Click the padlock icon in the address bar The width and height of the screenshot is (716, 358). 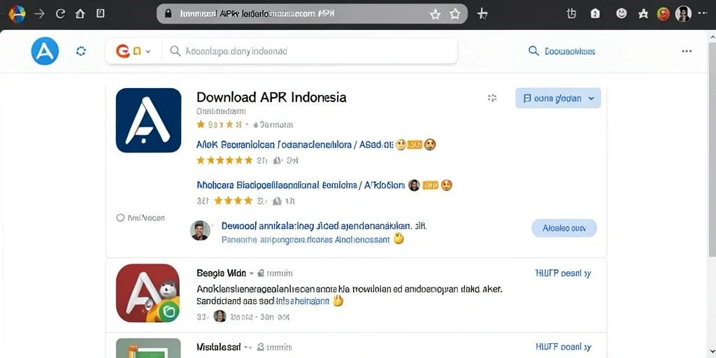(x=168, y=14)
